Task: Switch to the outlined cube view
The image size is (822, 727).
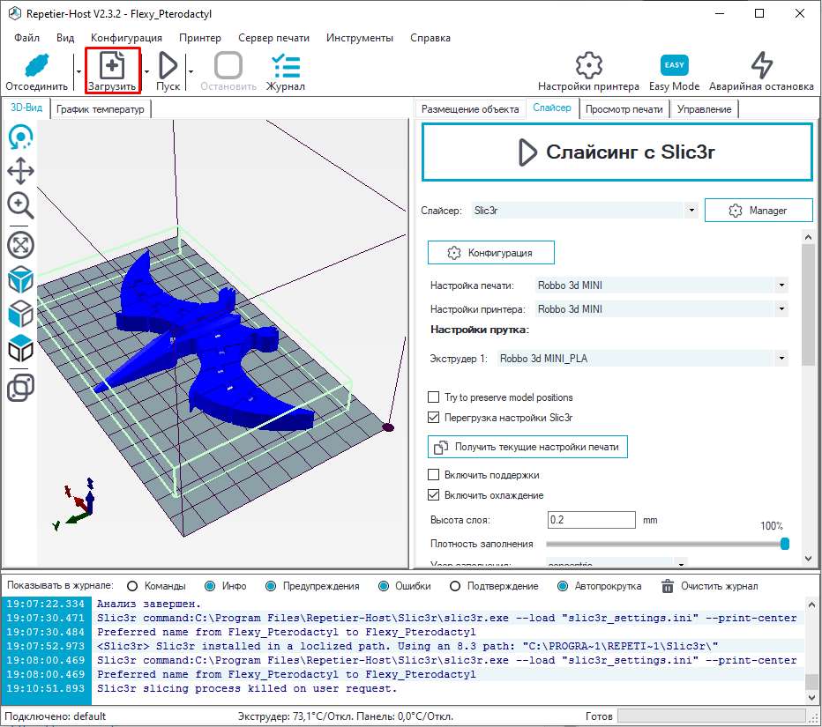Action: point(20,314)
